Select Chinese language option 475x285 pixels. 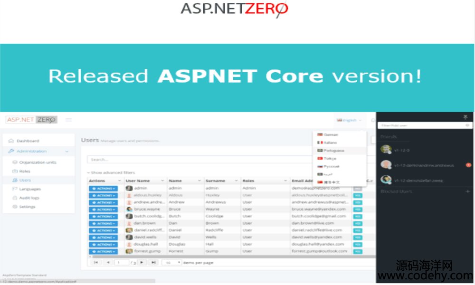340,182
